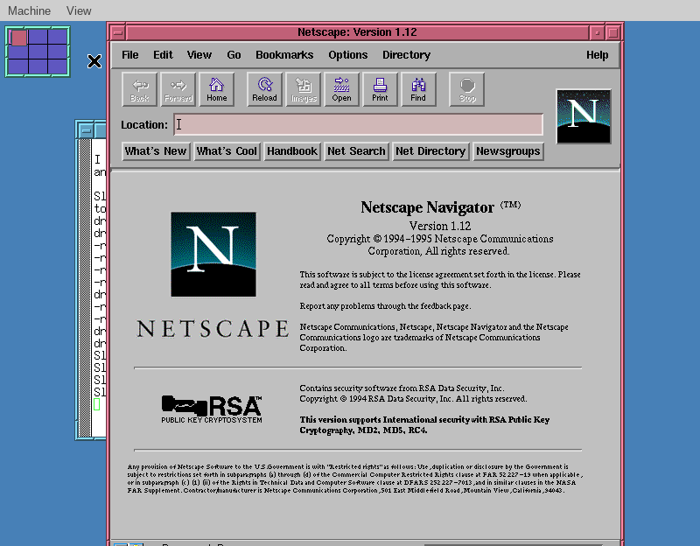
Task: Click the Netscape title bar text
Action: (357, 32)
